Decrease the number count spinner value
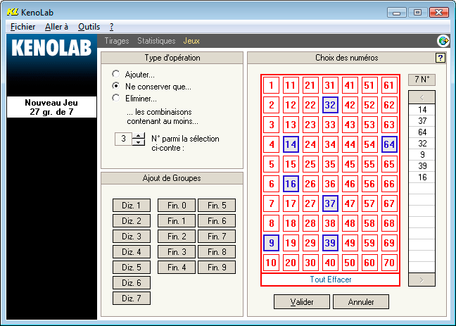This screenshot has height=326, width=456. [x=138, y=142]
